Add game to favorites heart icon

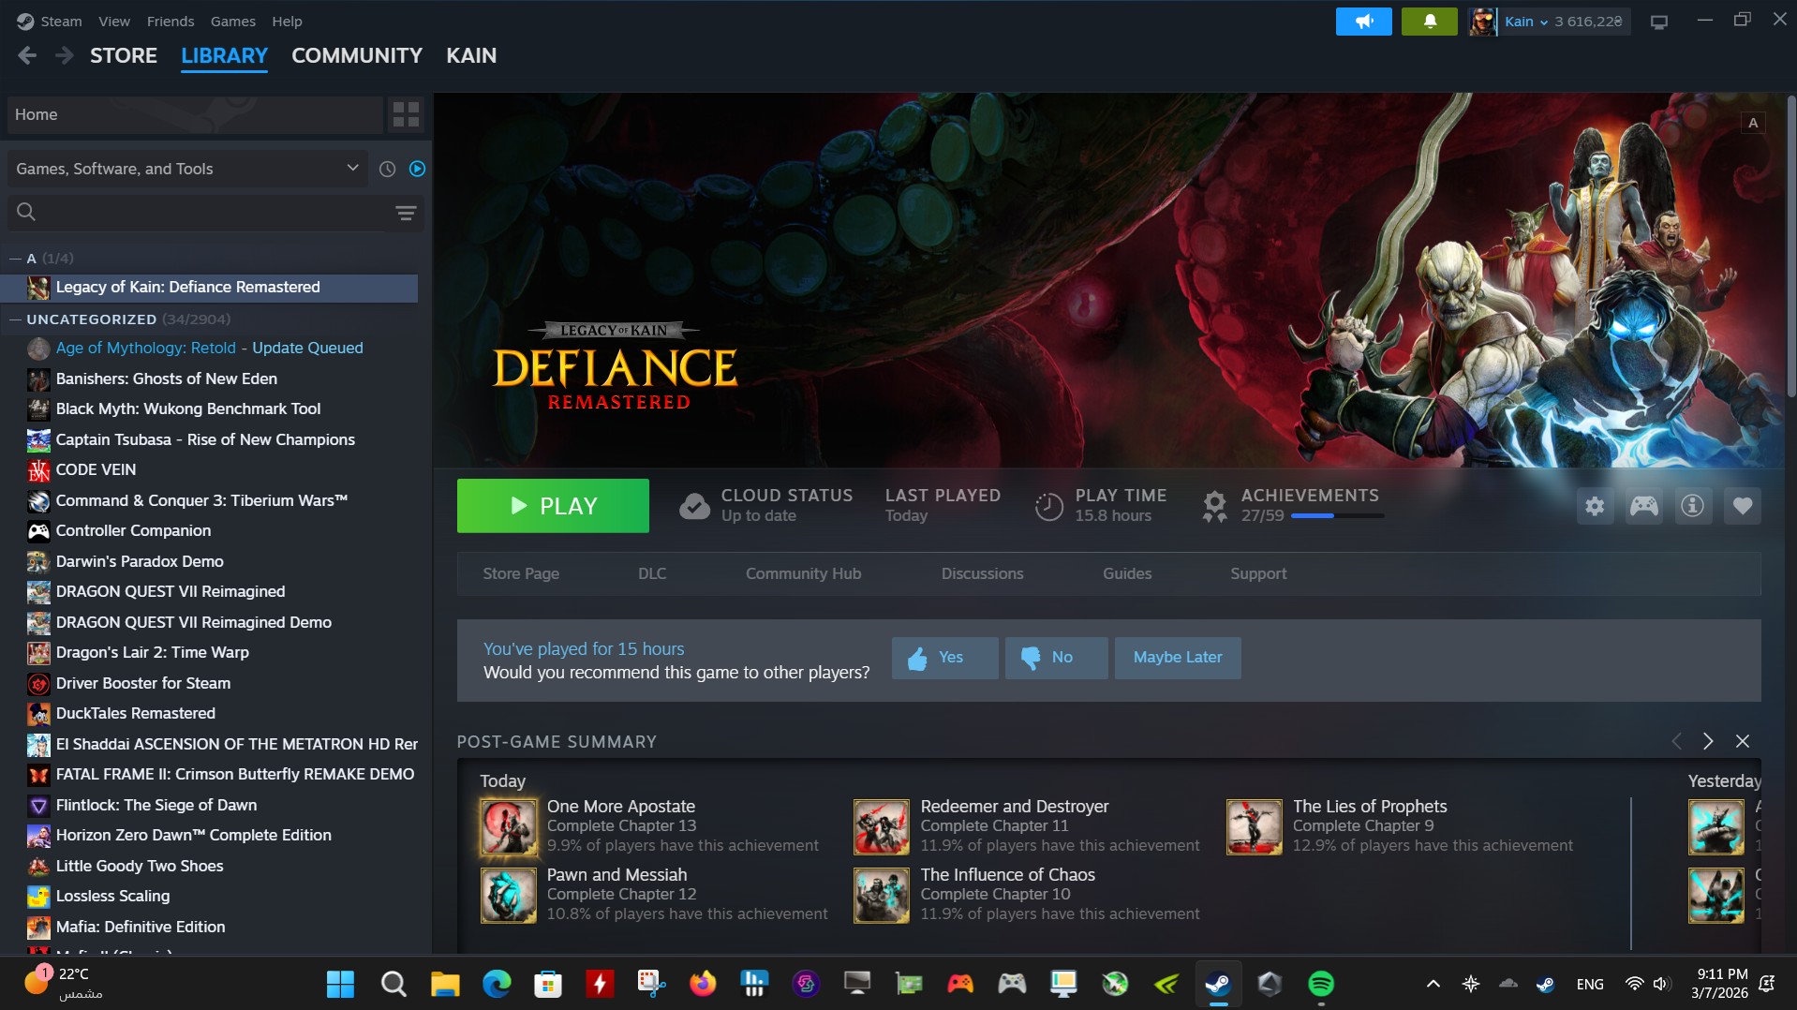tap(1742, 506)
